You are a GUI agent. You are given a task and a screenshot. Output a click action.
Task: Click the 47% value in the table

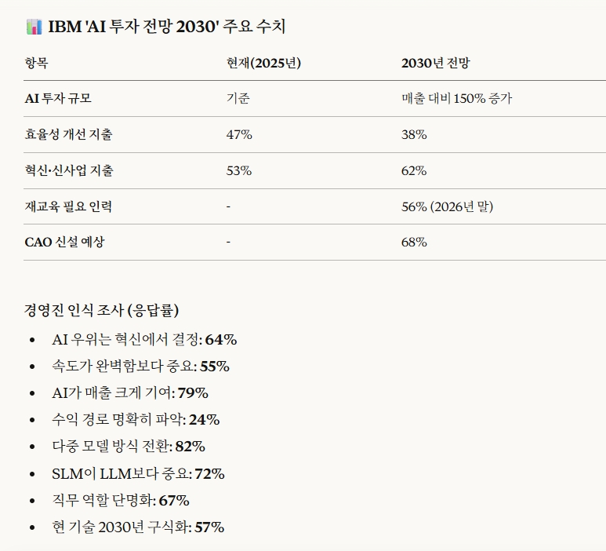(x=238, y=135)
